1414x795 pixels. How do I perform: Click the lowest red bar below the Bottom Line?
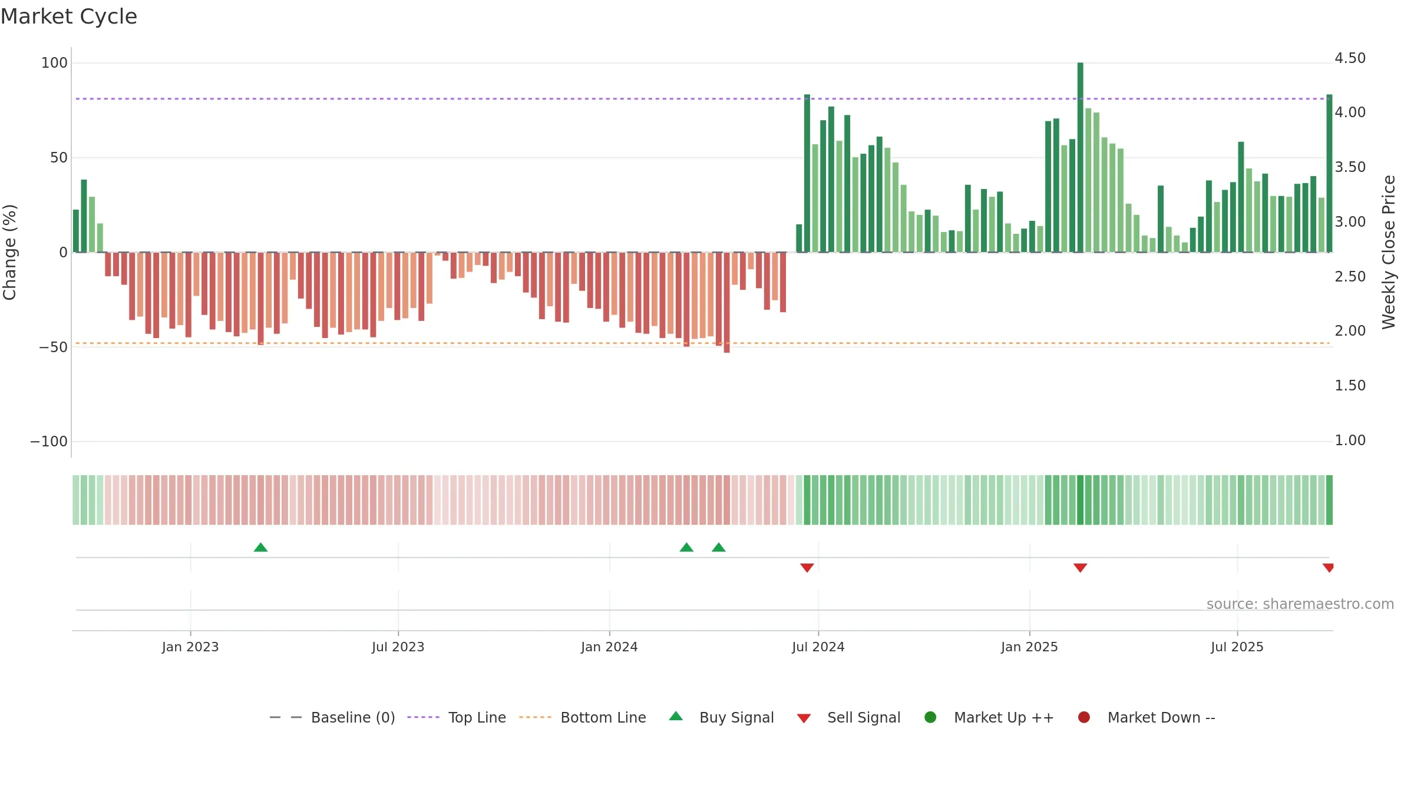click(726, 303)
